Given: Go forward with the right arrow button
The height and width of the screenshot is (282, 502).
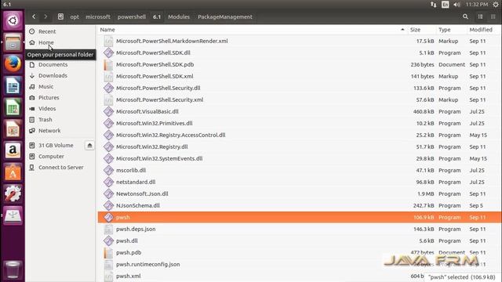Looking at the screenshot, I should pos(45,16).
